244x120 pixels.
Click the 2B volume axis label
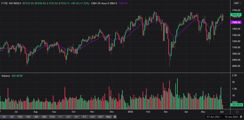233,82
